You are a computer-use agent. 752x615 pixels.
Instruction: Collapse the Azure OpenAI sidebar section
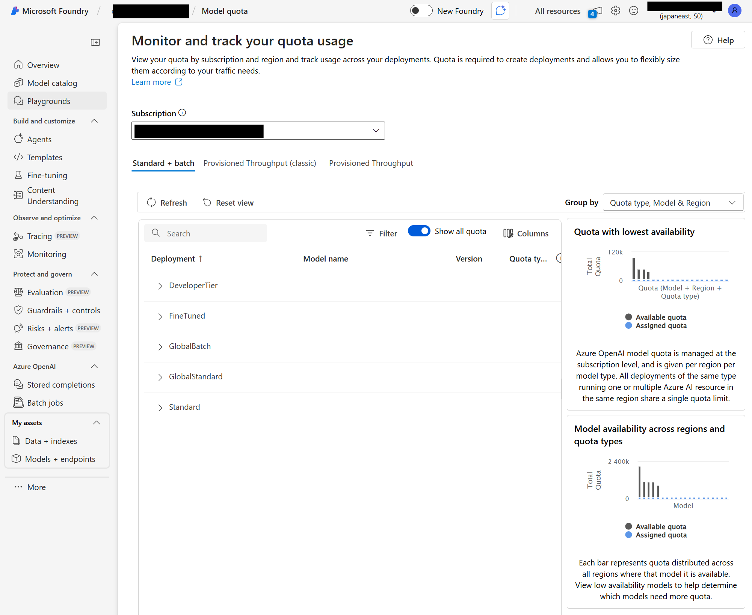pos(95,367)
